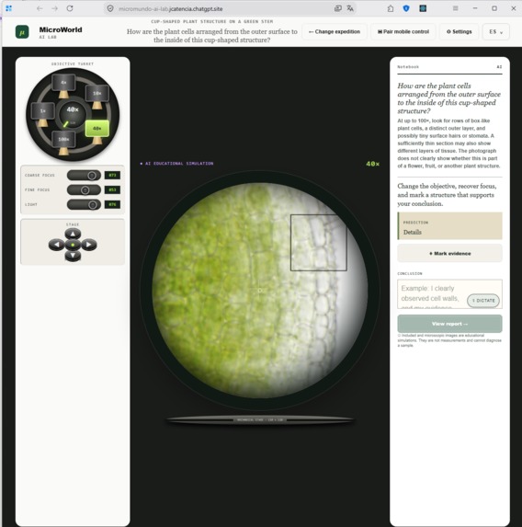The width and height of the screenshot is (522, 527).
Task: Open Change expedition
Action: [335, 31]
